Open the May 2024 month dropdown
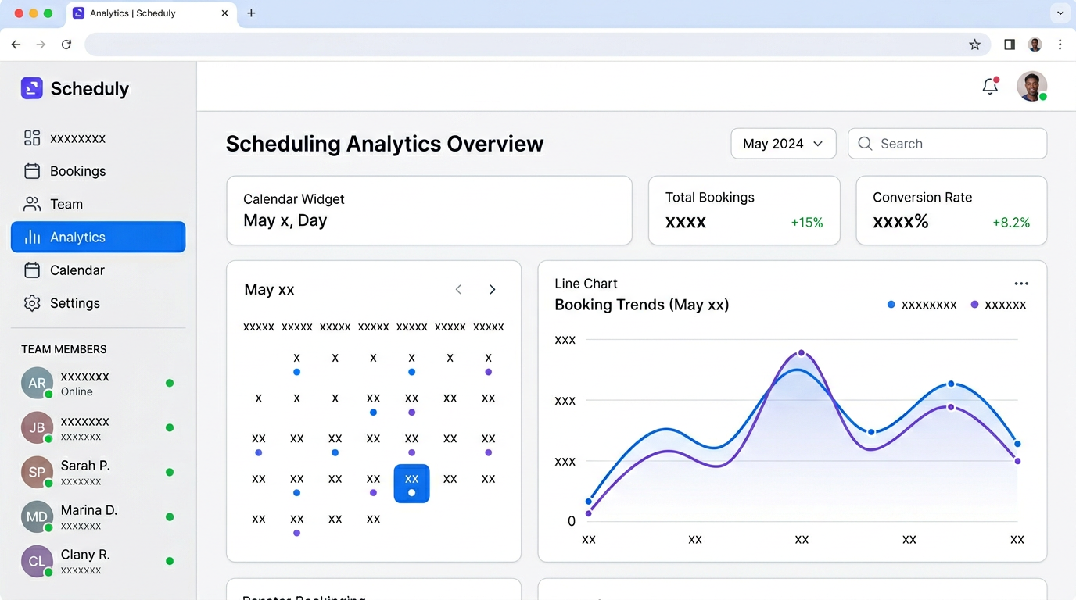This screenshot has width=1076, height=600. click(x=783, y=144)
